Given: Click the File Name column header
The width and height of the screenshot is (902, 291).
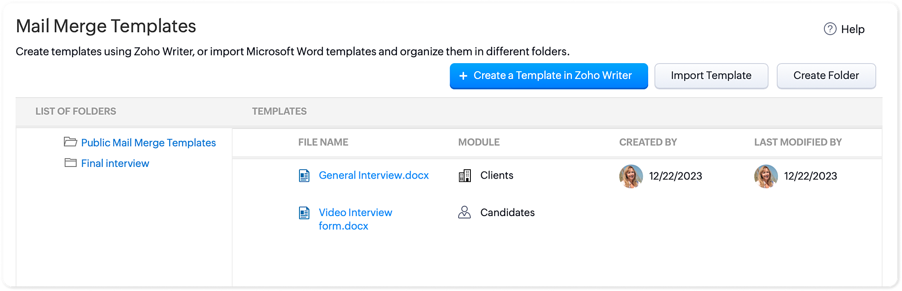Looking at the screenshot, I should (x=323, y=142).
